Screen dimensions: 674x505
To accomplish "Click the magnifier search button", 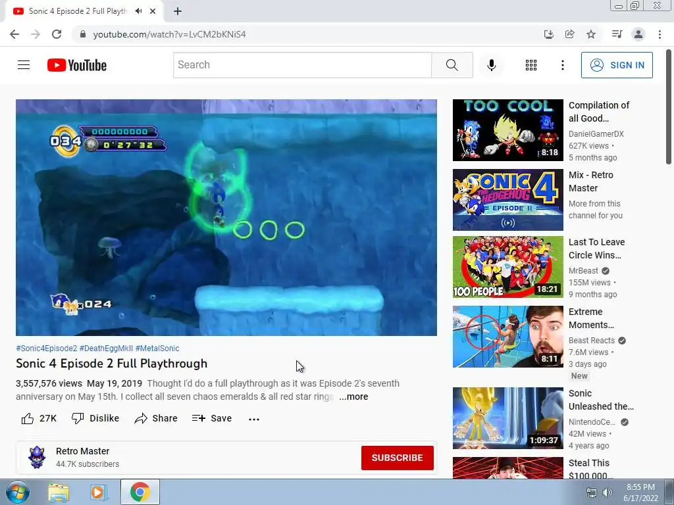I will 452,65.
